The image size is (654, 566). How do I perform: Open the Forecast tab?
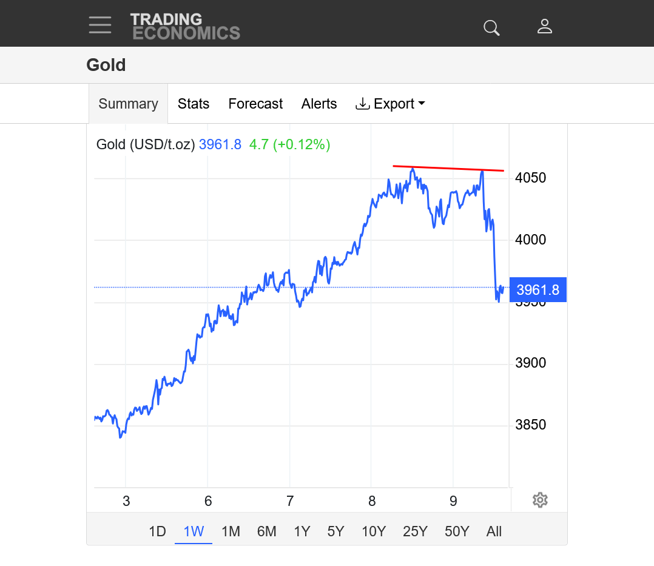click(x=255, y=104)
